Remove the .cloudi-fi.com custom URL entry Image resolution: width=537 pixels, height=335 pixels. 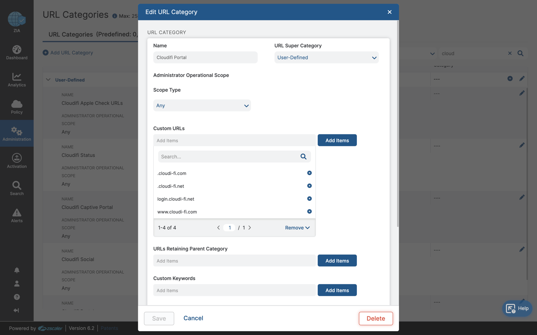coord(309,173)
